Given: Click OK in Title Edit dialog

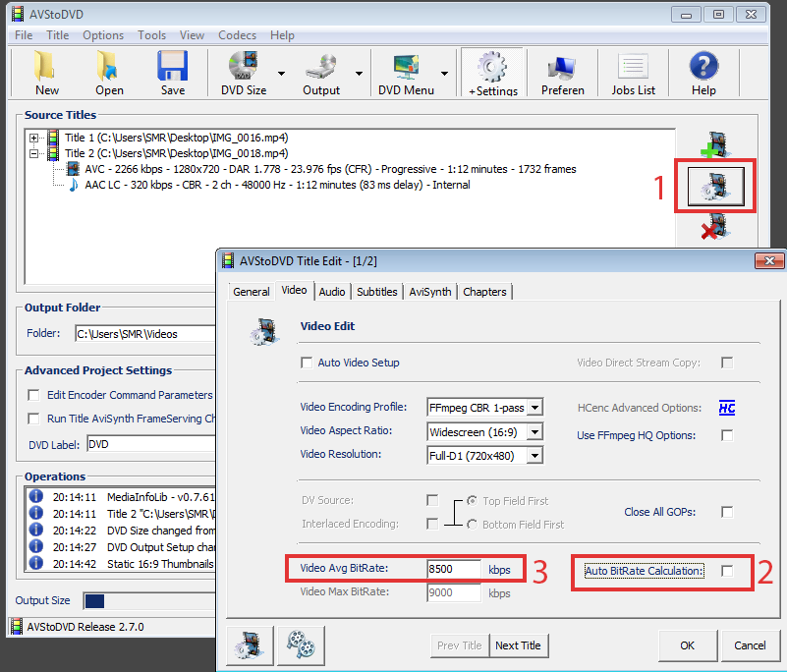Looking at the screenshot, I should click(x=687, y=645).
